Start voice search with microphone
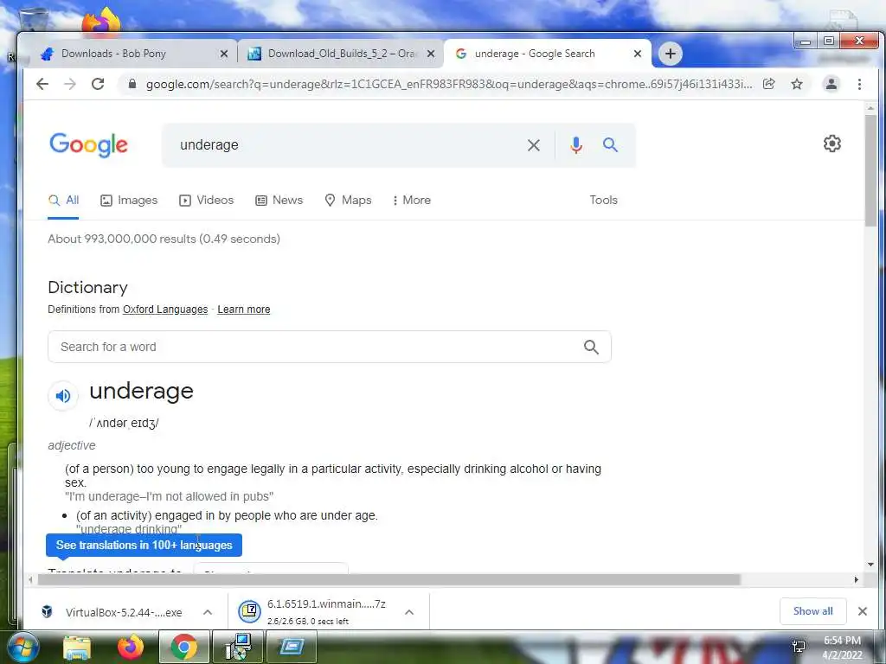 [x=575, y=145]
